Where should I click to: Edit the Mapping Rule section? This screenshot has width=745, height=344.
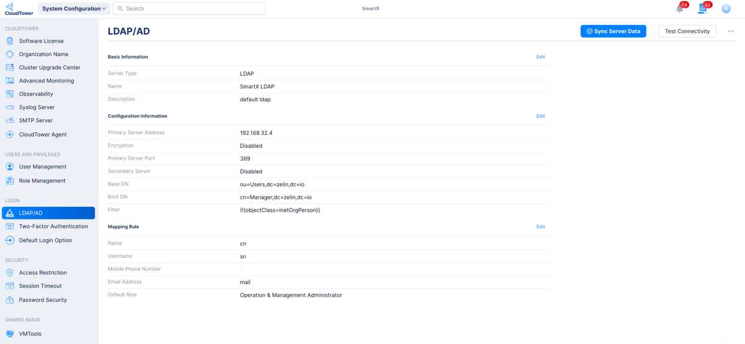540,227
